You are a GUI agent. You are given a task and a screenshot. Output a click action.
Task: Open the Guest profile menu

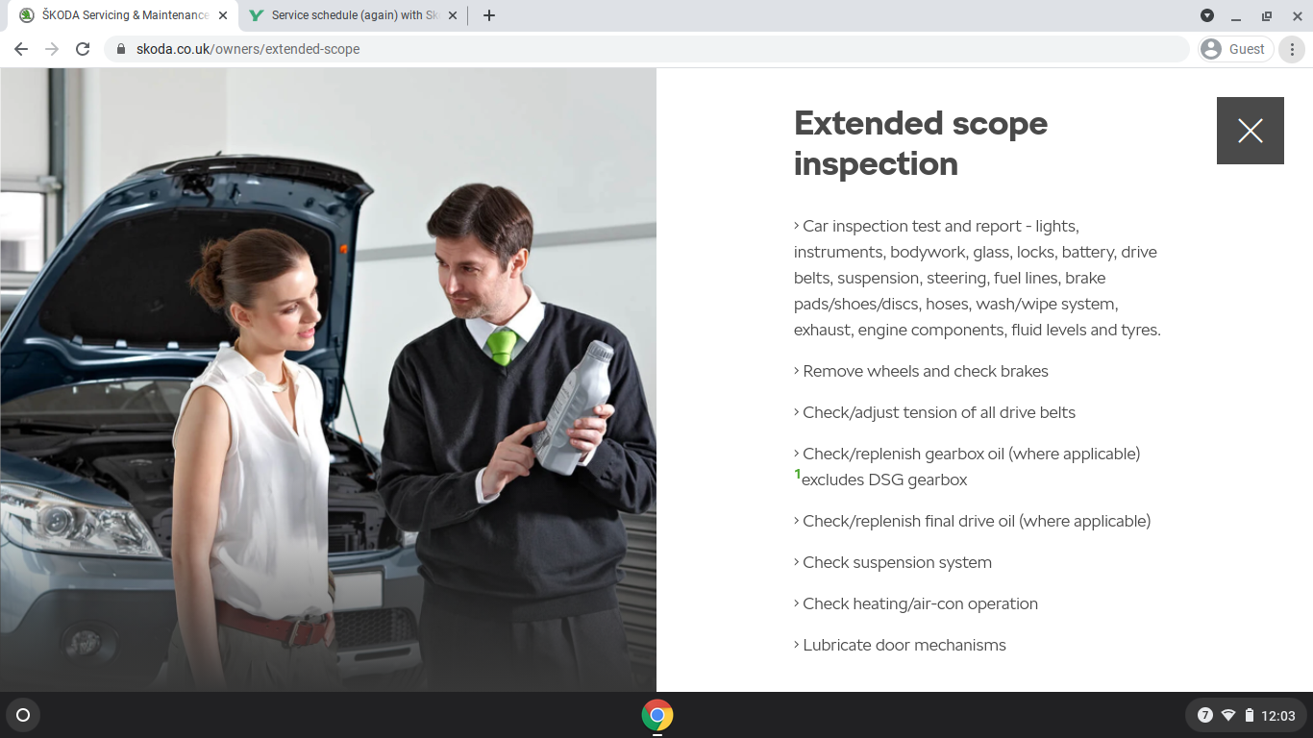tap(1235, 49)
